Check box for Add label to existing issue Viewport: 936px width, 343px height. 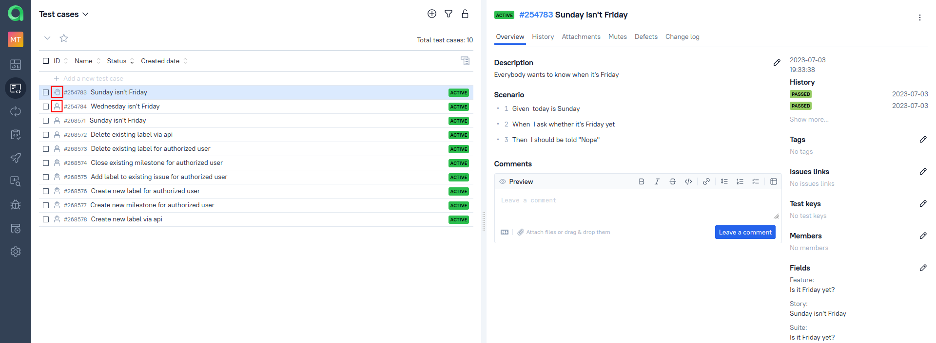pyautogui.click(x=46, y=177)
